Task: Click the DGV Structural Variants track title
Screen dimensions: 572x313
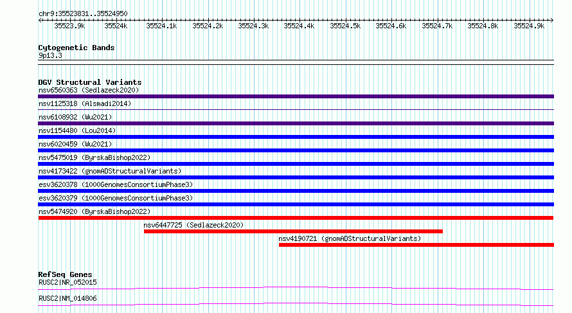Action: pos(90,82)
